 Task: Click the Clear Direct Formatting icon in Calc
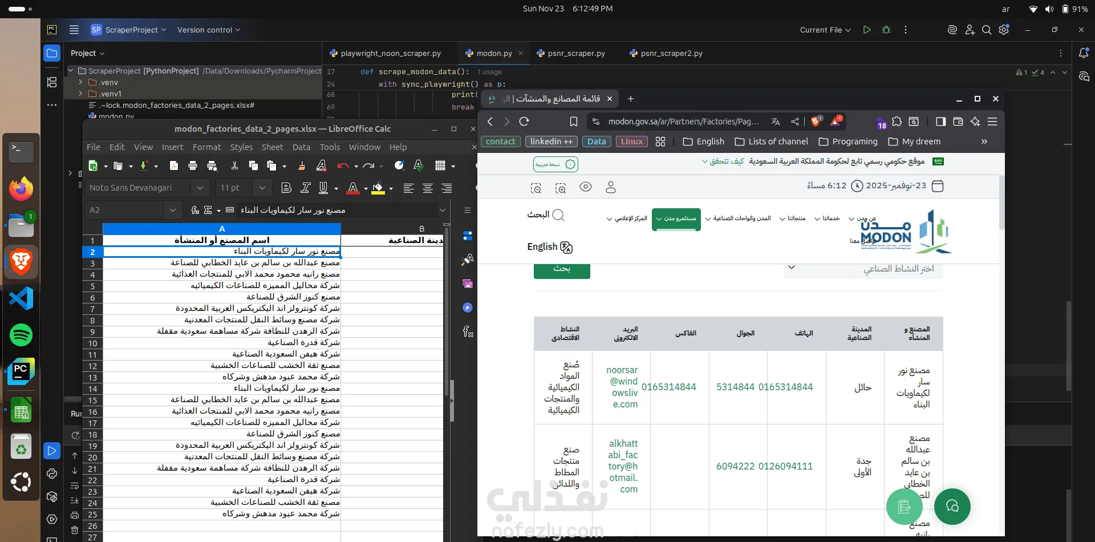tap(321, 165)
